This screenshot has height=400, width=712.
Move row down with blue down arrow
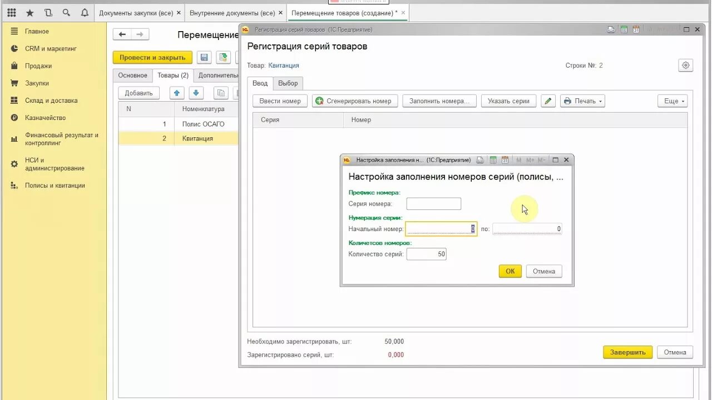tap(196, 93)
